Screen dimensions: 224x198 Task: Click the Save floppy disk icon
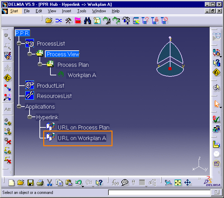pyautogui.click(x=31, y=183)
